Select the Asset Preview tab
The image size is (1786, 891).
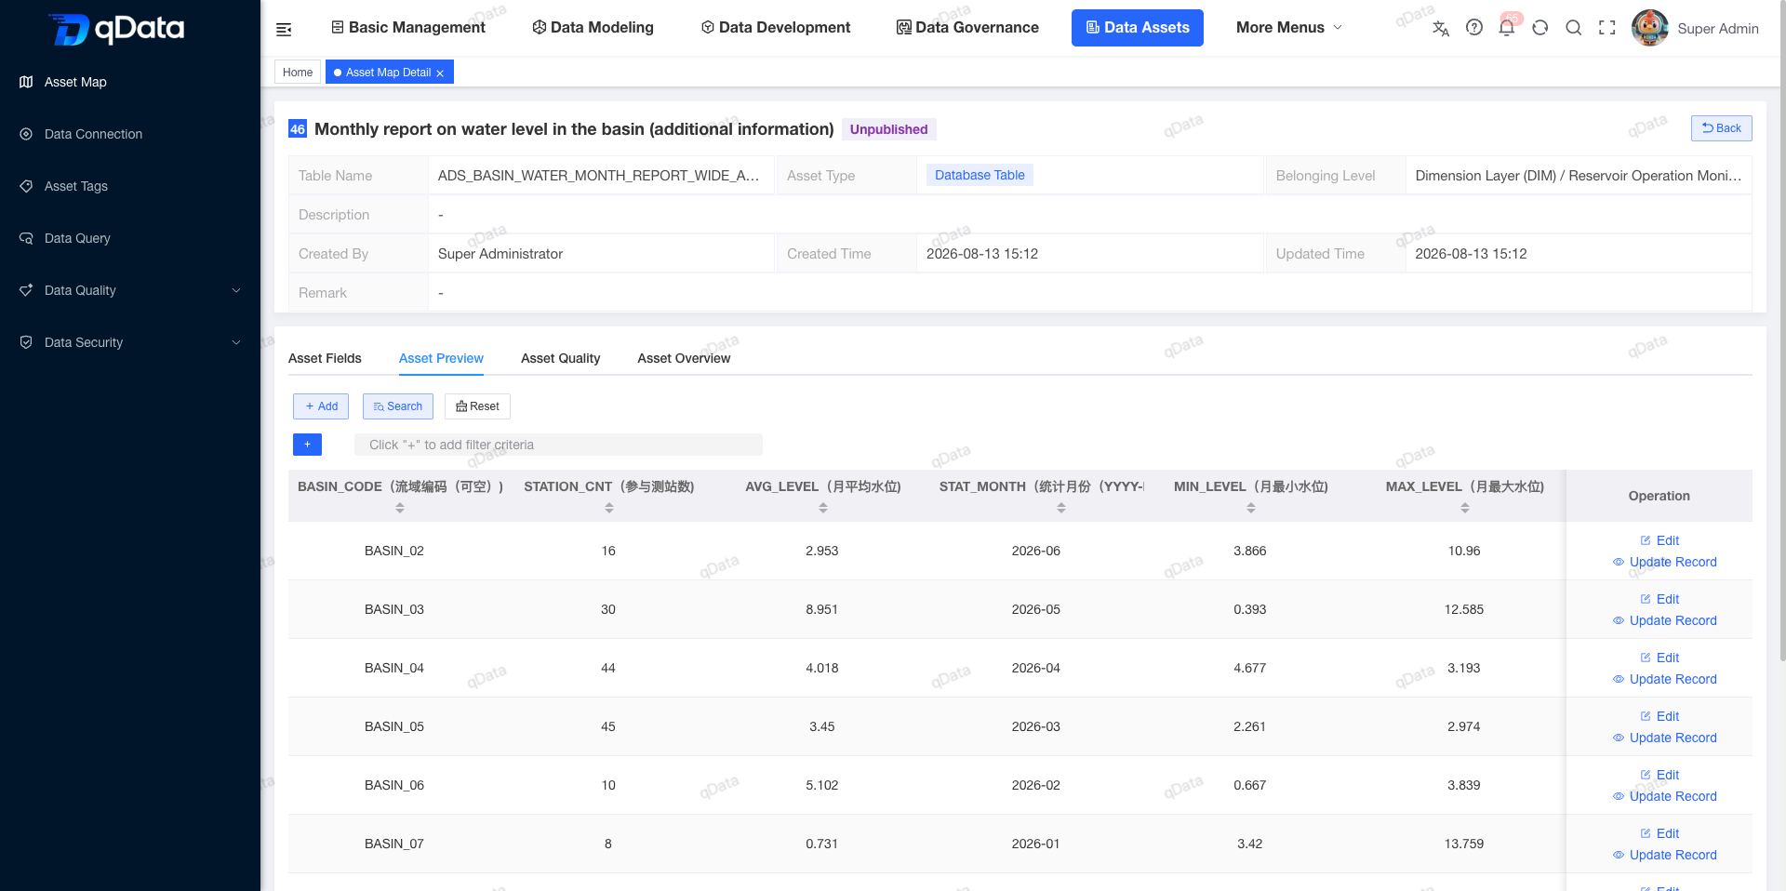click(441, 358)
